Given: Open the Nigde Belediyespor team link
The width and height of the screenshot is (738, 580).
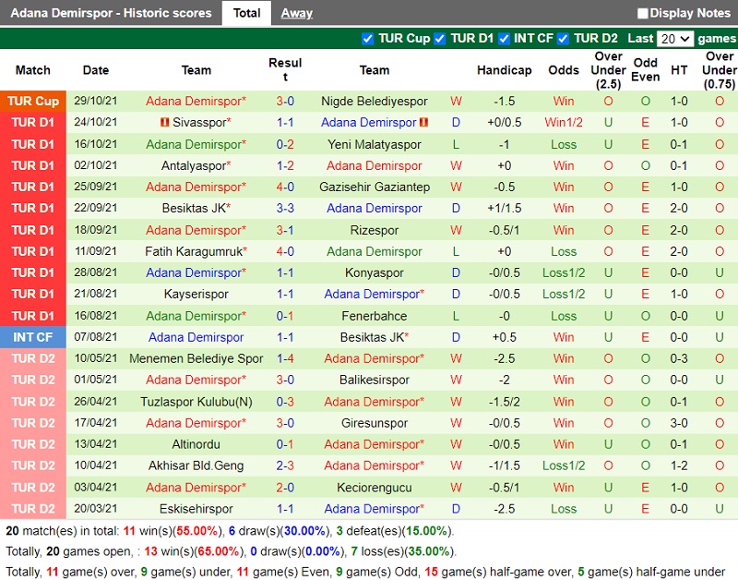Looking at the screenshot, I should click(374, 102).
